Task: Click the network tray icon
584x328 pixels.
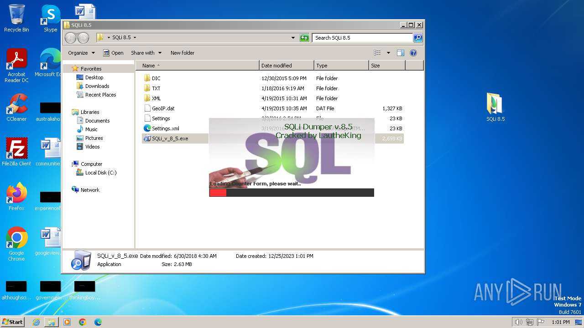Action: click(530, 322)
